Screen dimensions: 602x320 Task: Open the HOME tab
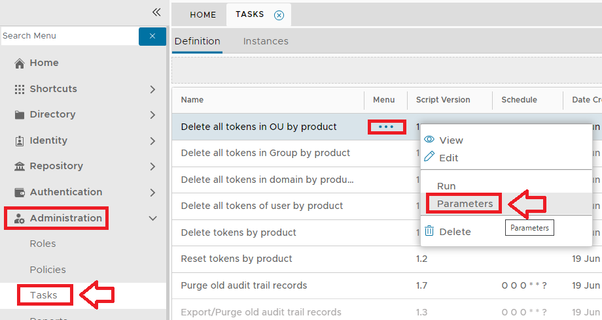(203, 15)
